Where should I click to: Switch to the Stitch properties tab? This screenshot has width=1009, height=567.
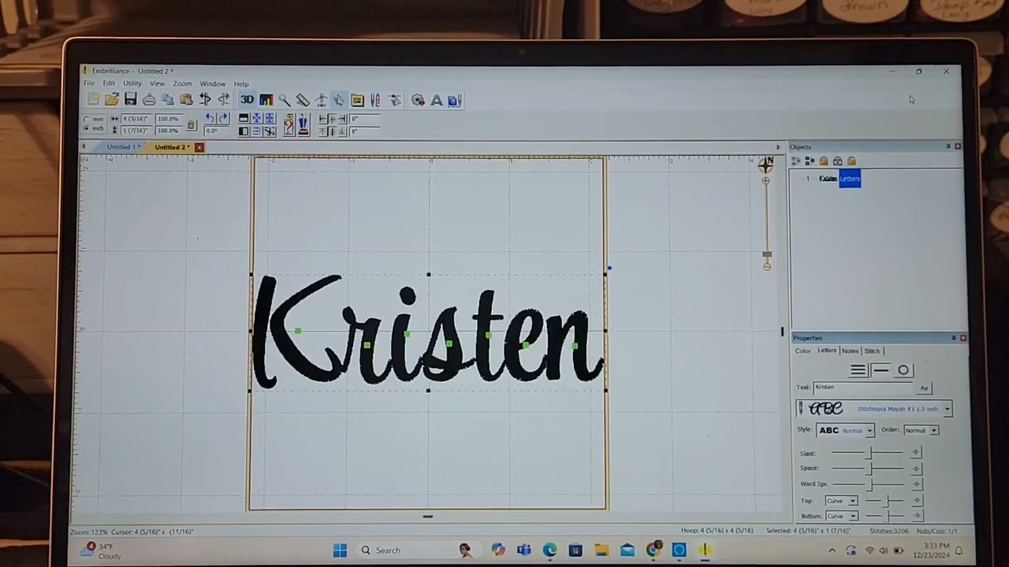tap(872, 351)
